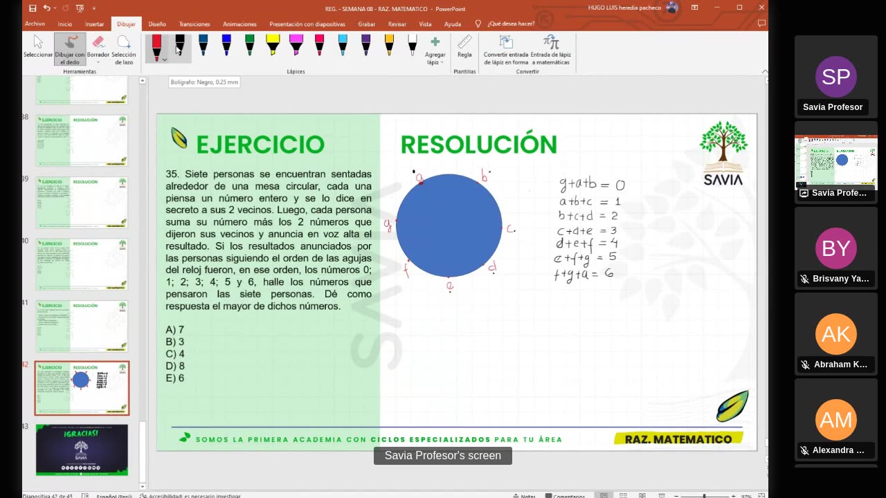The image size is (886, 498).
Task: Collapse the ribbon with the chevron
Action: [x=764, y=71]
